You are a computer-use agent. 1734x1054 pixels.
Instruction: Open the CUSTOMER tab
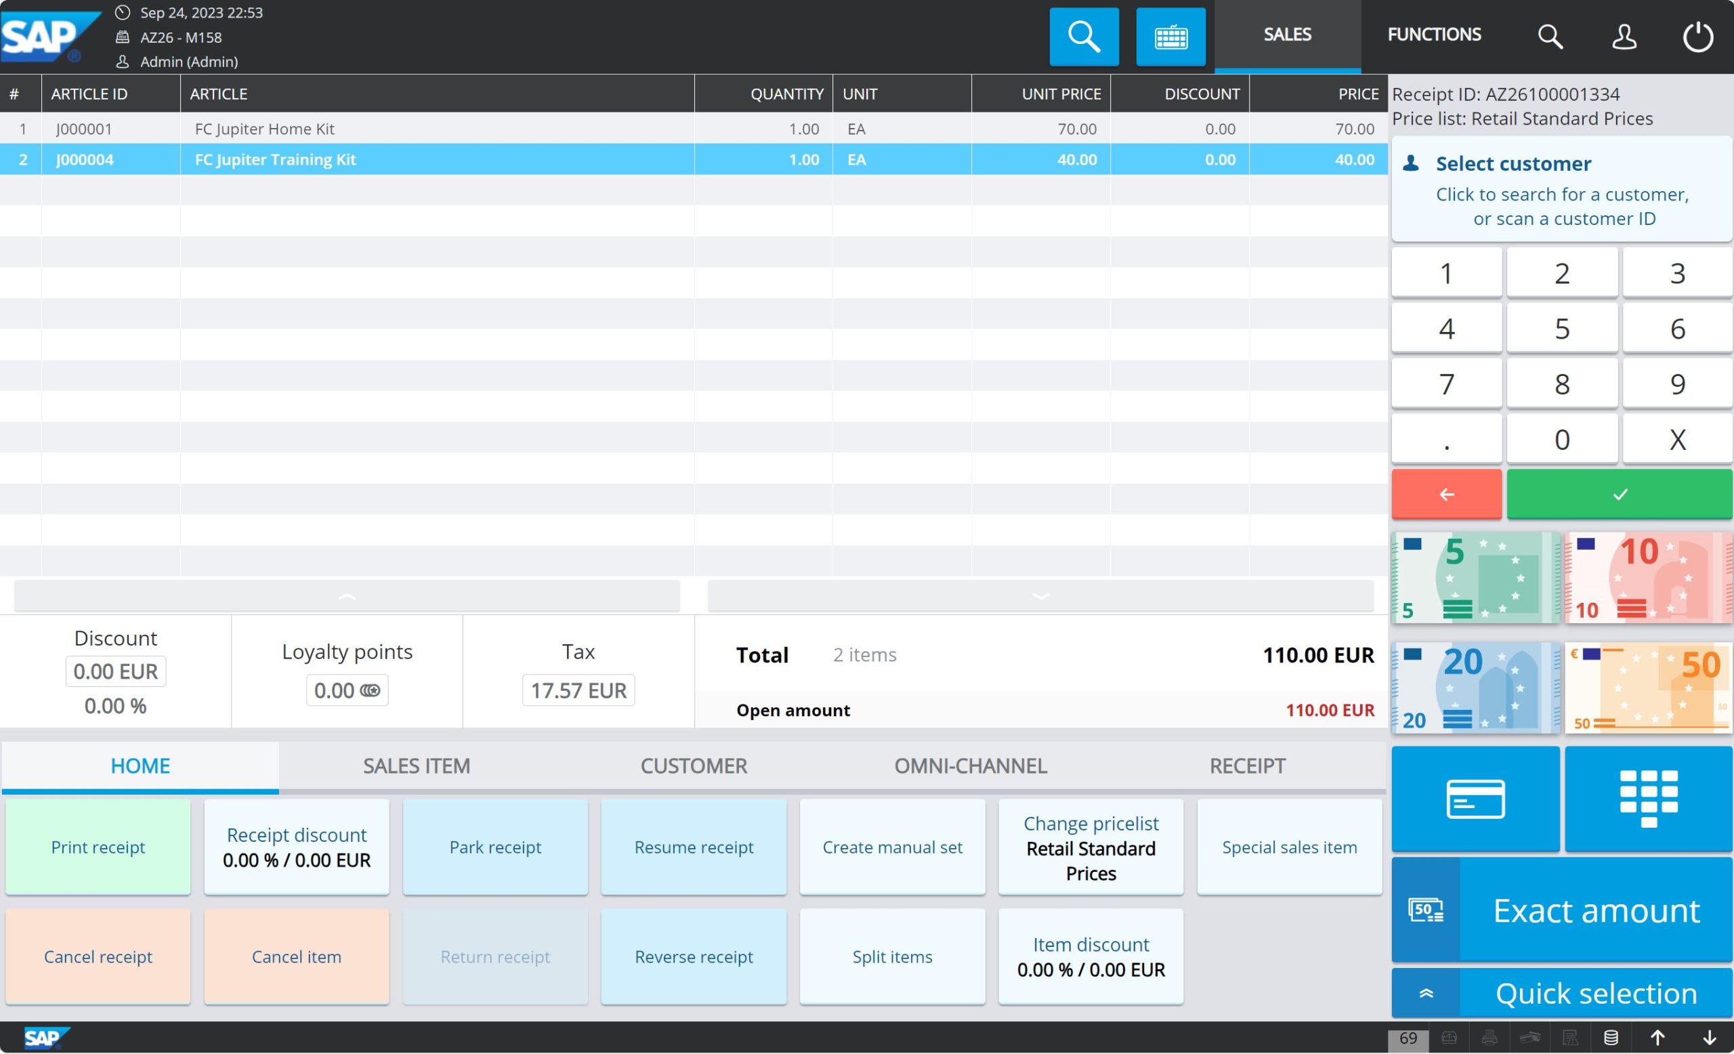tap(694, 766)
